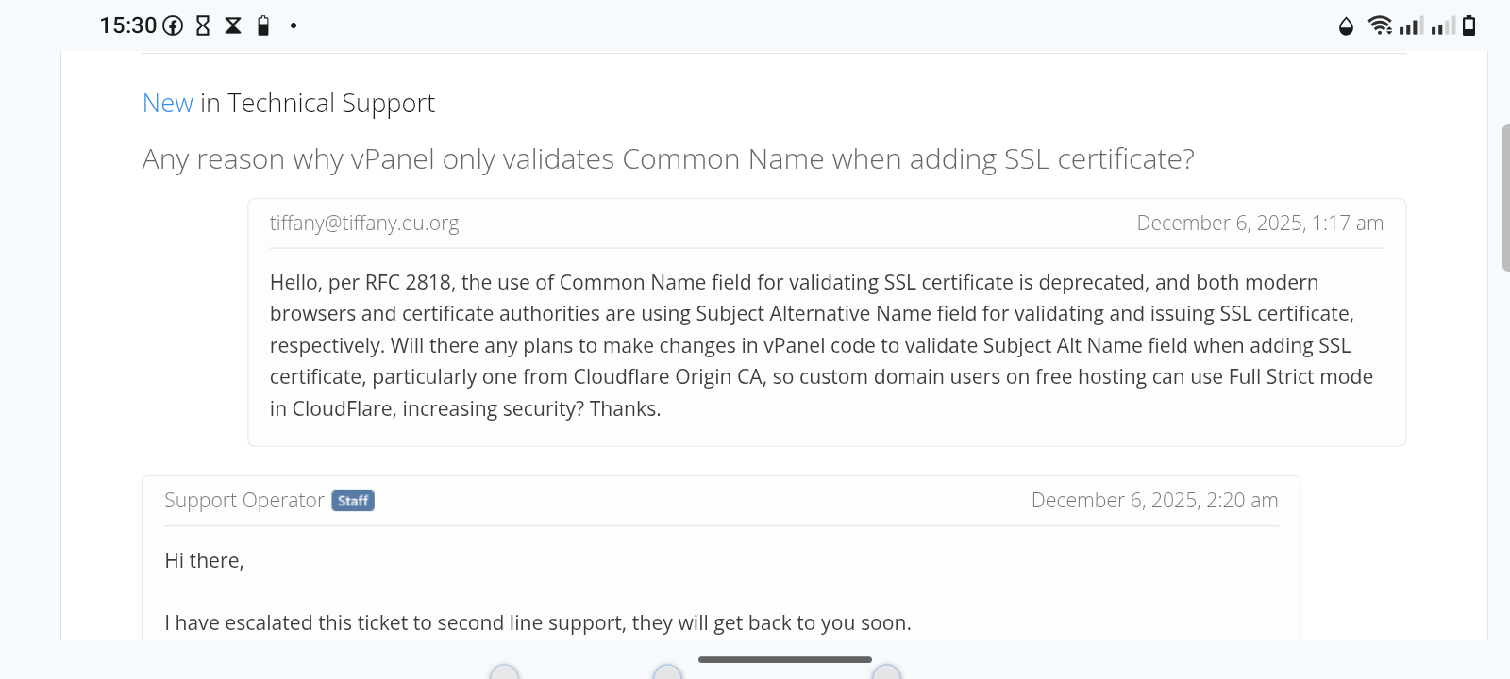Click the December 6, 2025, 1:17 am timestamp
This screenshot has width=1510, height=679.
coord(1260,224)
